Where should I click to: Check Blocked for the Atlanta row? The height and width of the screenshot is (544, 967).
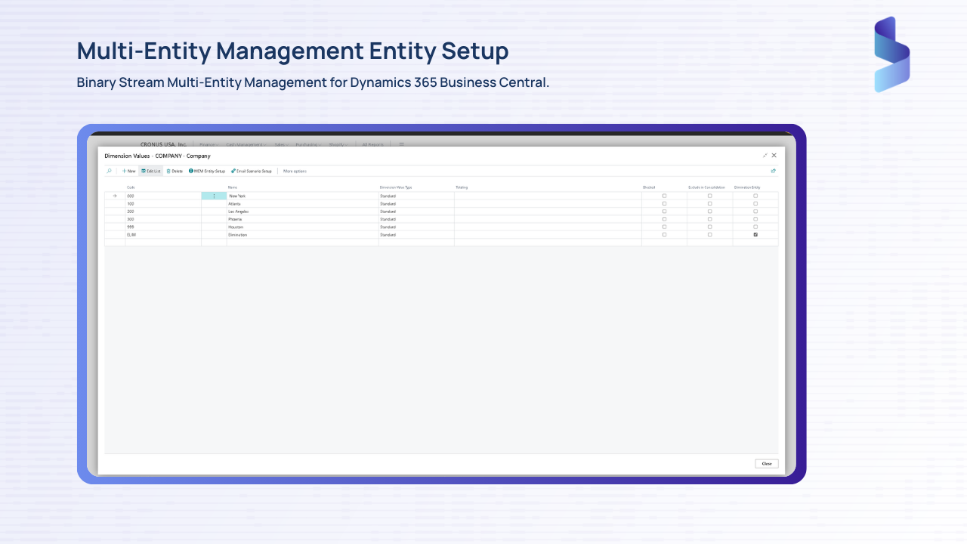[664, 204]
